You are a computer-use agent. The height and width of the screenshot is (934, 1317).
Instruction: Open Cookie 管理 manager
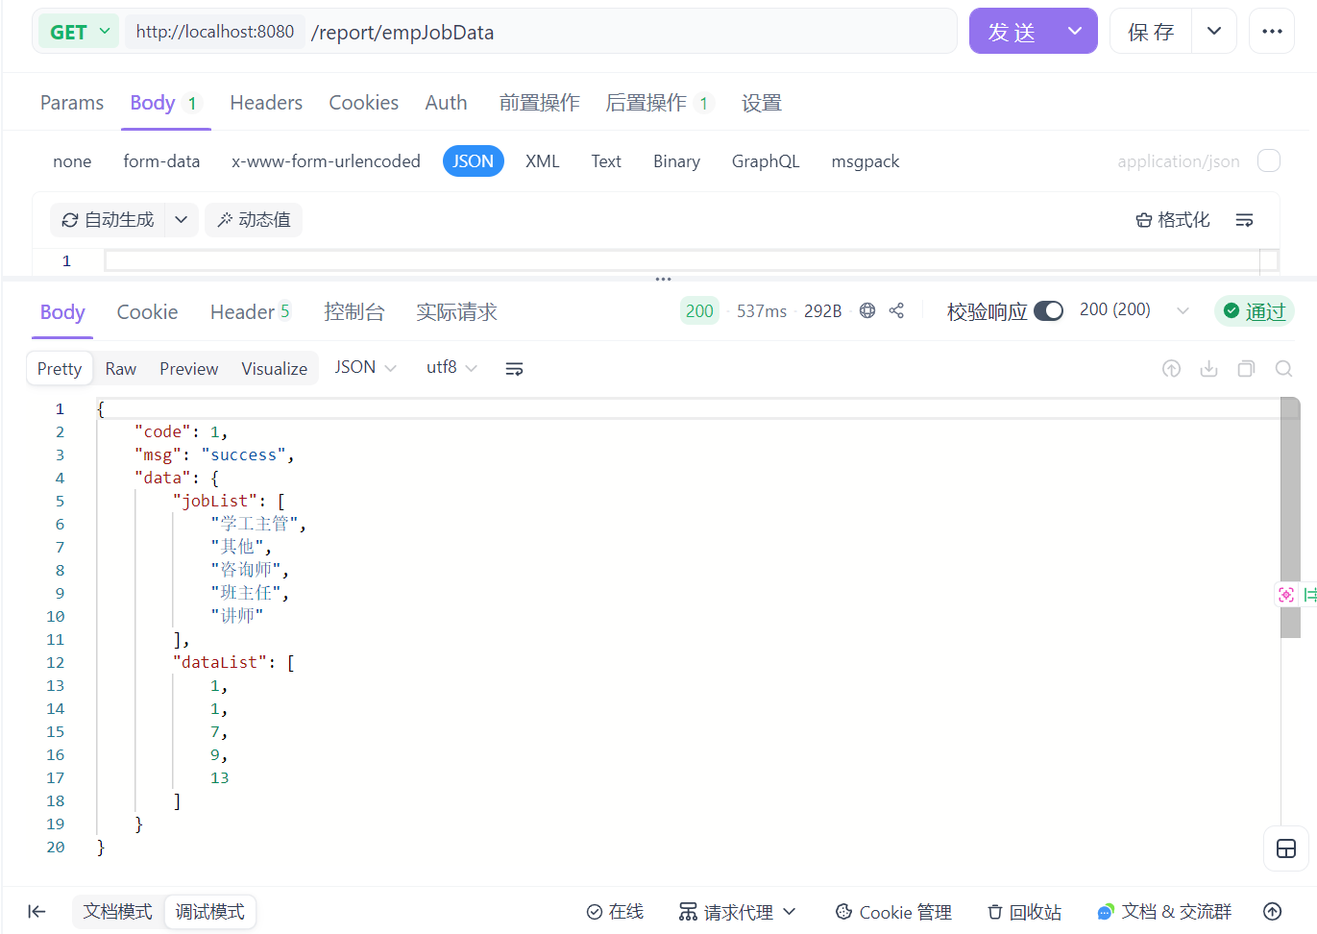[x=893, y=912]
